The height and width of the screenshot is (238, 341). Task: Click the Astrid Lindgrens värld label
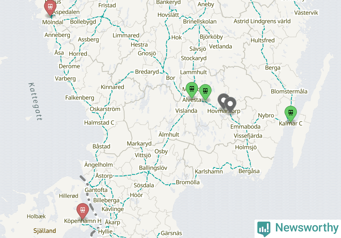262,21
